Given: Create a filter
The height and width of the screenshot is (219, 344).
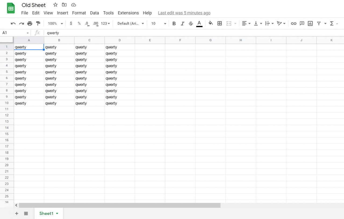Looking at the screenshot, I should coord(318,23).
